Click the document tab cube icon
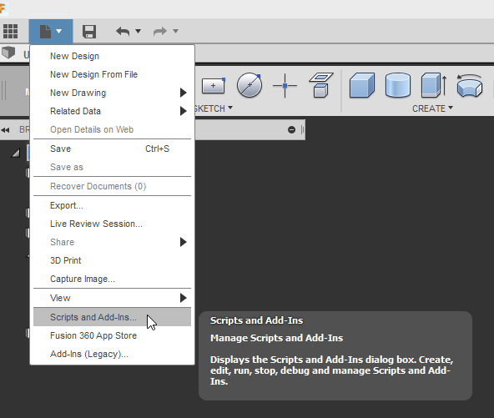The image size is (494, 418). (x=8, y=53)
